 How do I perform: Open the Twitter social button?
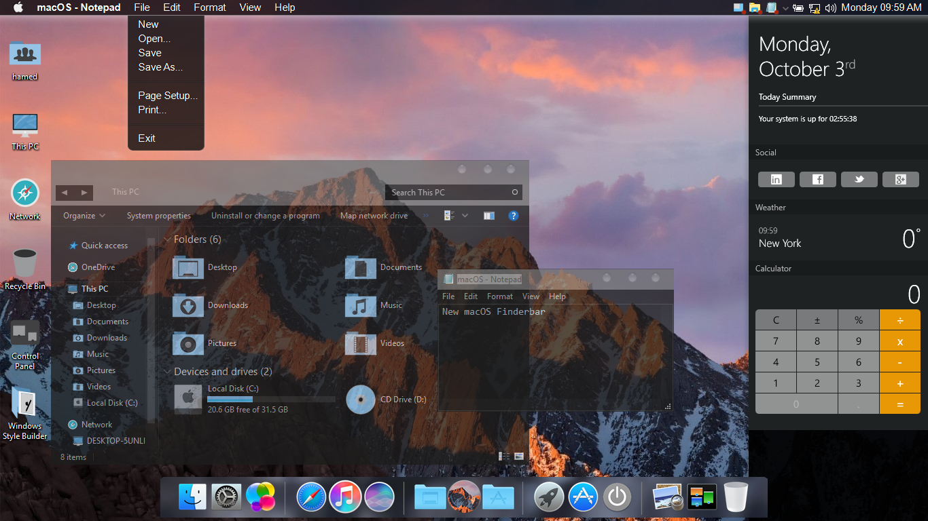(x=859, y=179)
